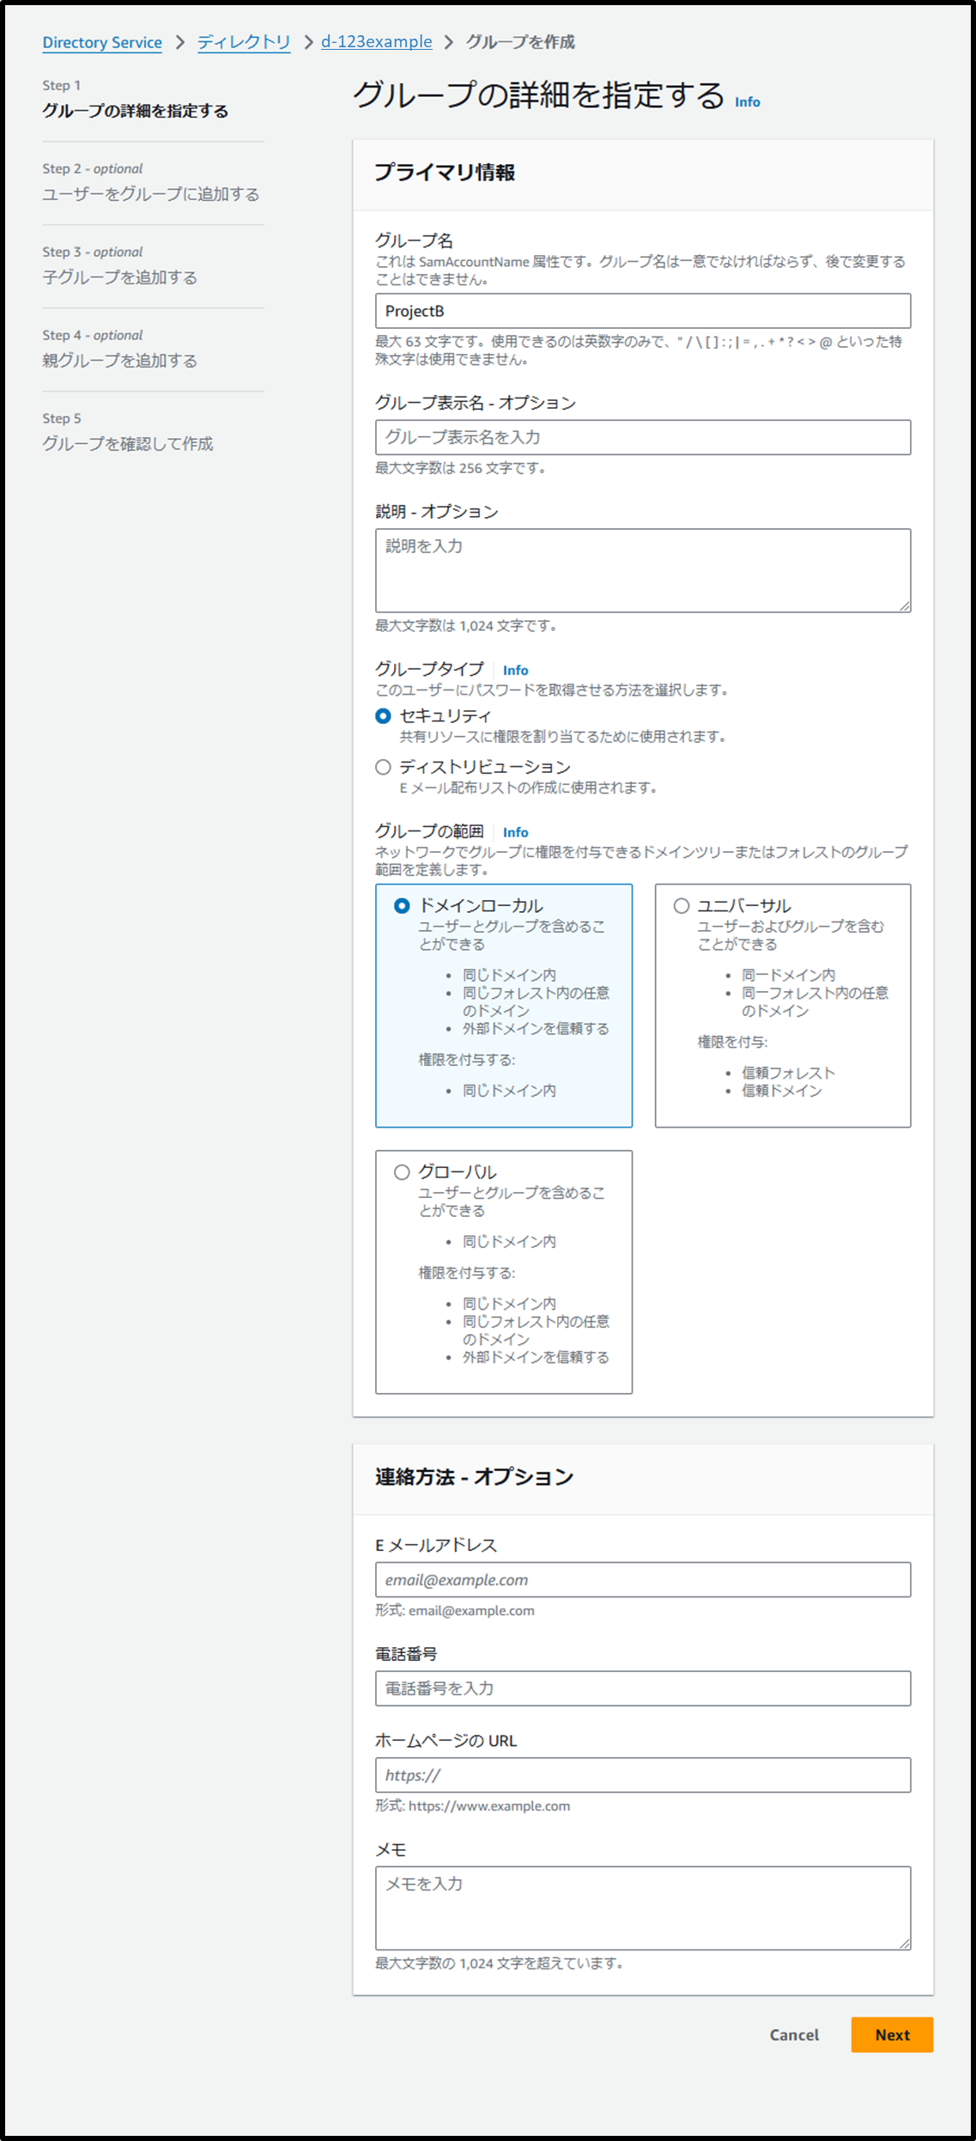Click text 共有リソースに権限を割り当てるために使用されます。
Screen dimensions: 976x2141
pyautogui.click(x=565, y=736)
